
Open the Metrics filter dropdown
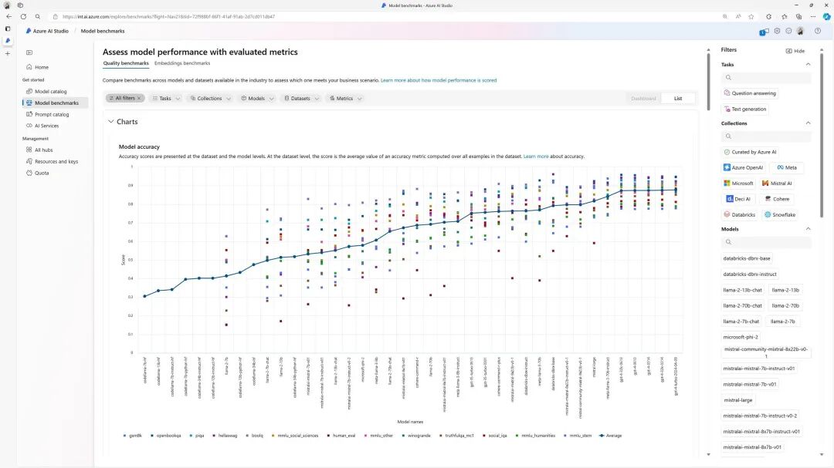point(345,98)
